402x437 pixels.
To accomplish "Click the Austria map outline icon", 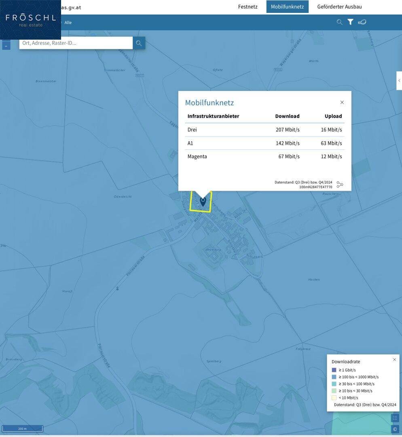I will click(x=362, y=22).
